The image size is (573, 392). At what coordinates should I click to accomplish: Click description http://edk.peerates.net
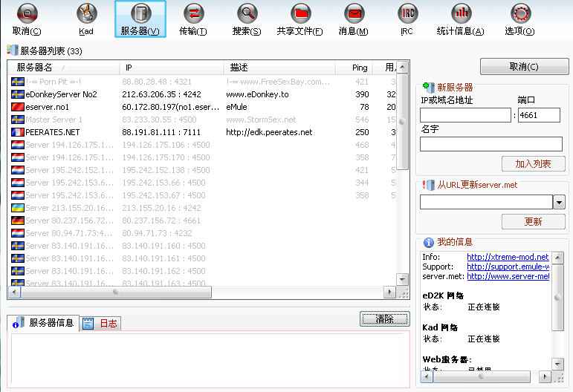pyautogui.click(x=269, y=132)
